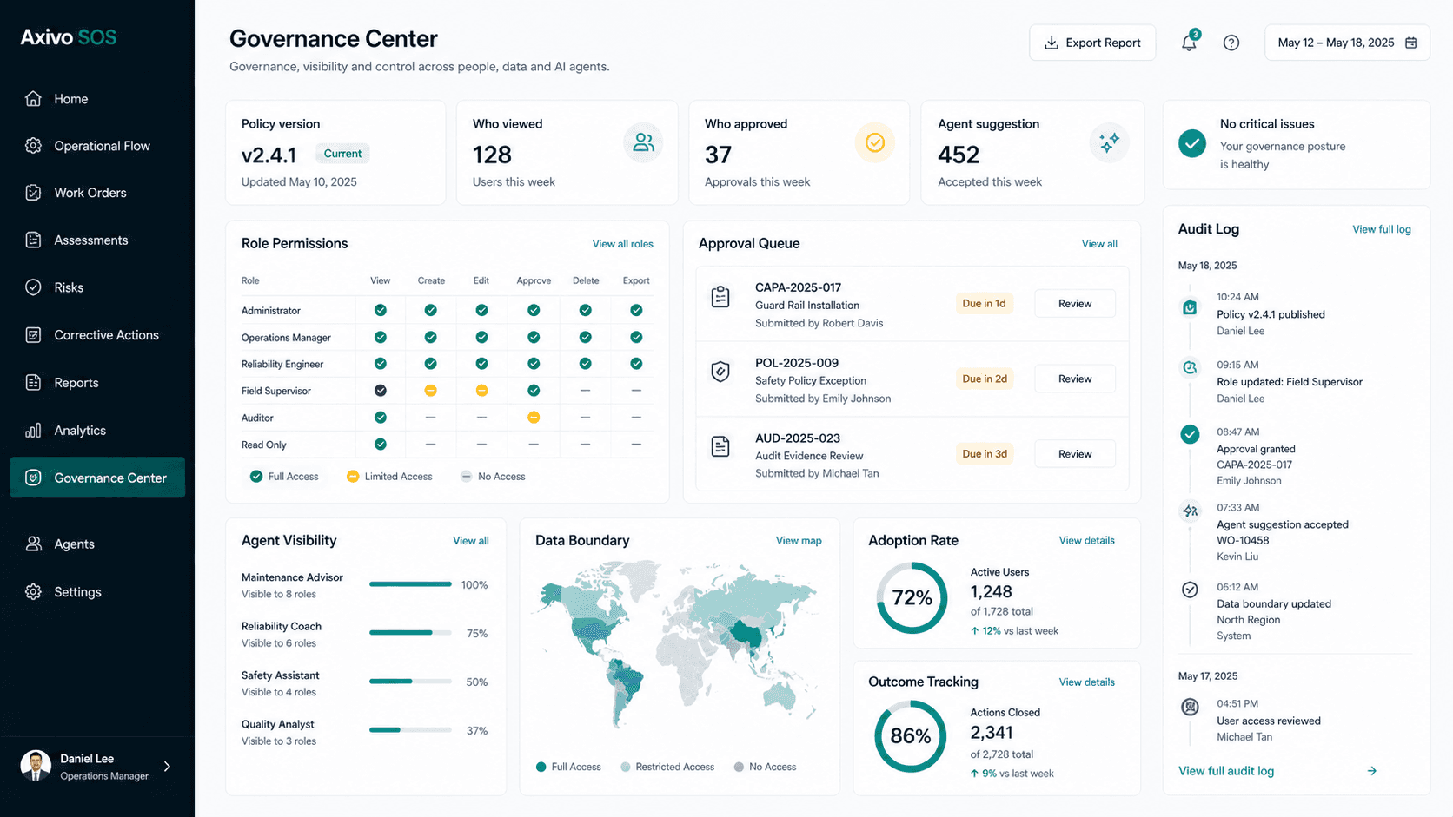Click the Agents sidebar icon
Viewport: 1453px width, 817px height.
[33, 544]
